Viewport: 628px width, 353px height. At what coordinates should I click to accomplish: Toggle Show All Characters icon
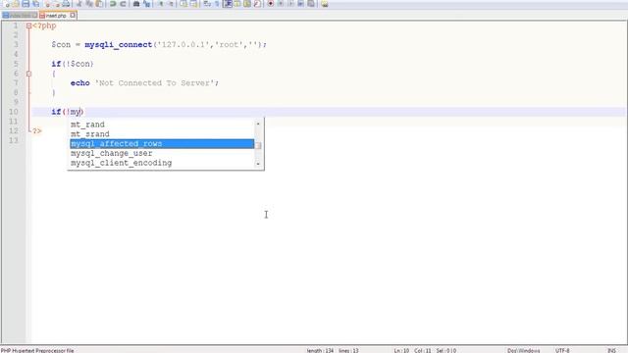click(217, 4)
